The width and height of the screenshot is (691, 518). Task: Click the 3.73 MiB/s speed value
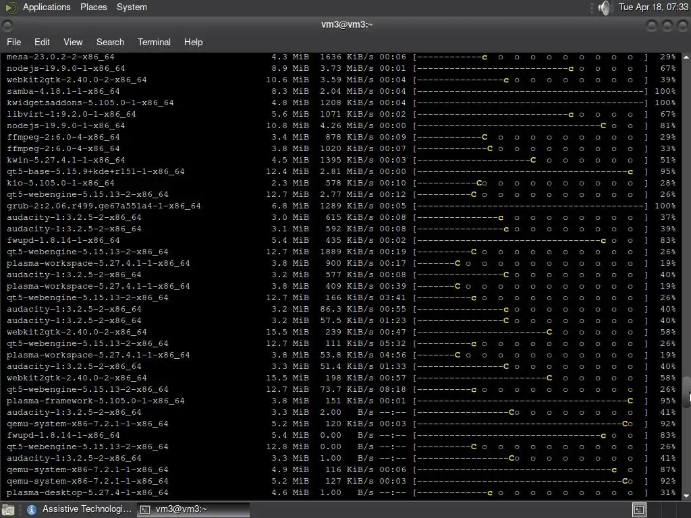pos(346,68)
